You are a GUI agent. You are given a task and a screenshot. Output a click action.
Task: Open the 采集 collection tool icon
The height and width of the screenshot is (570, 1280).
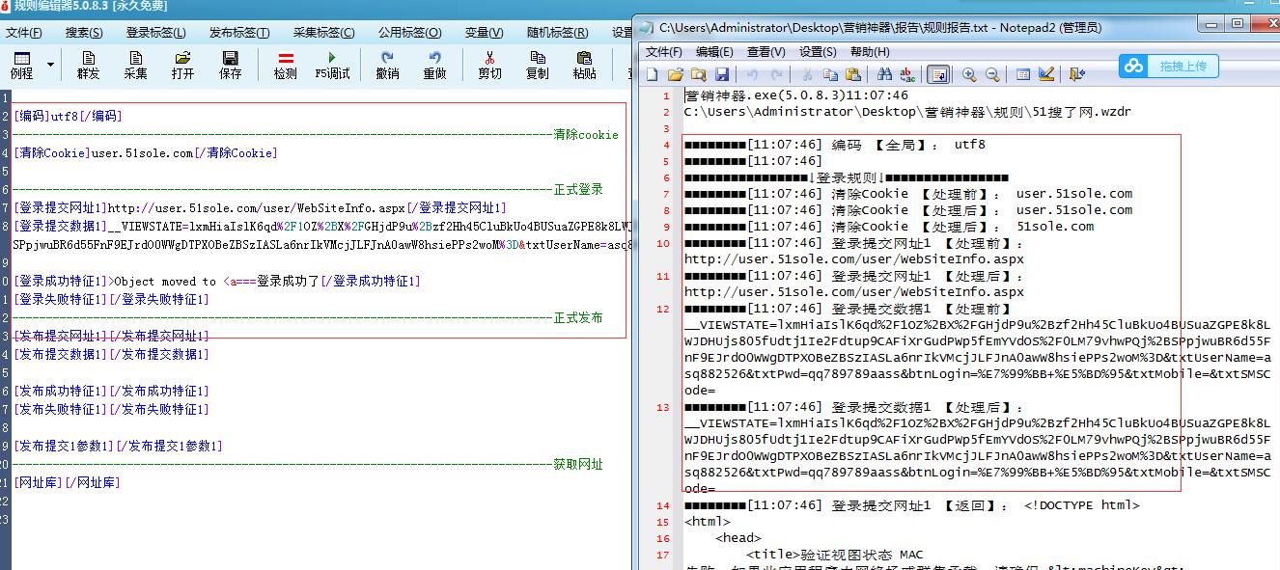click(x=137, y=66)
